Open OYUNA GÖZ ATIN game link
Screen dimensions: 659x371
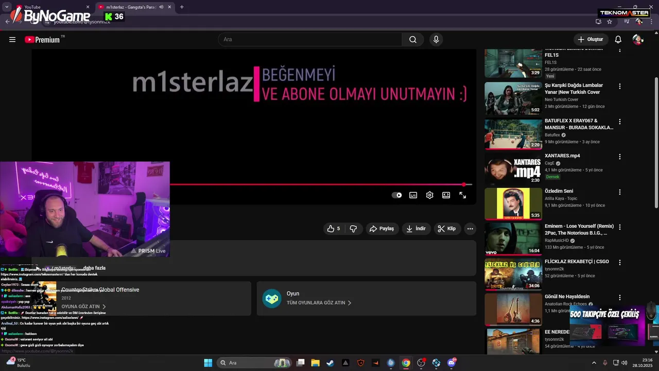84,307
